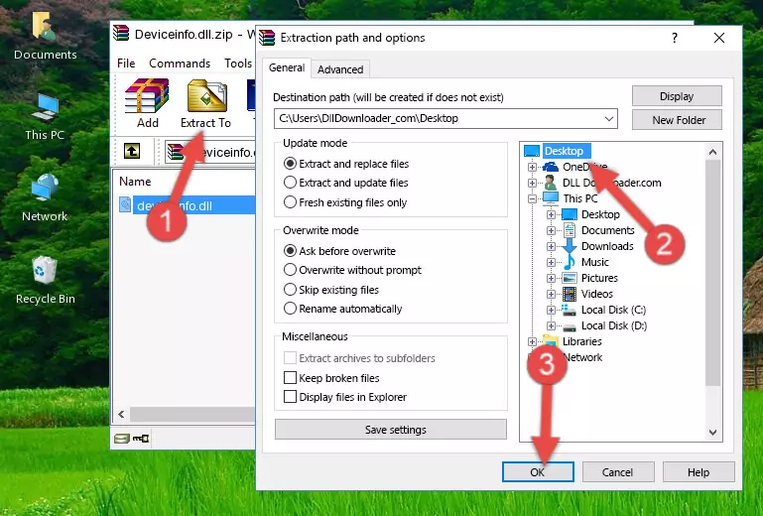Click the Add toolbar icon in WinRAR
Screen dimensions: 763x516
point(147,103)
